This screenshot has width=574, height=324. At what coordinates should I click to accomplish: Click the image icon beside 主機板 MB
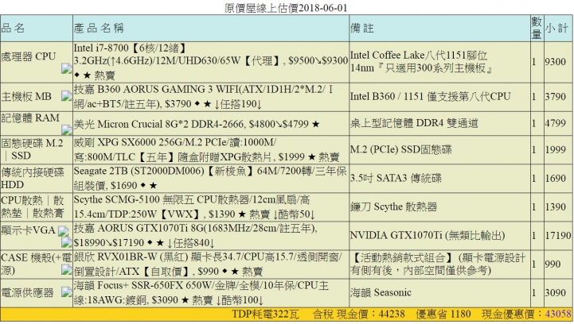66,96
